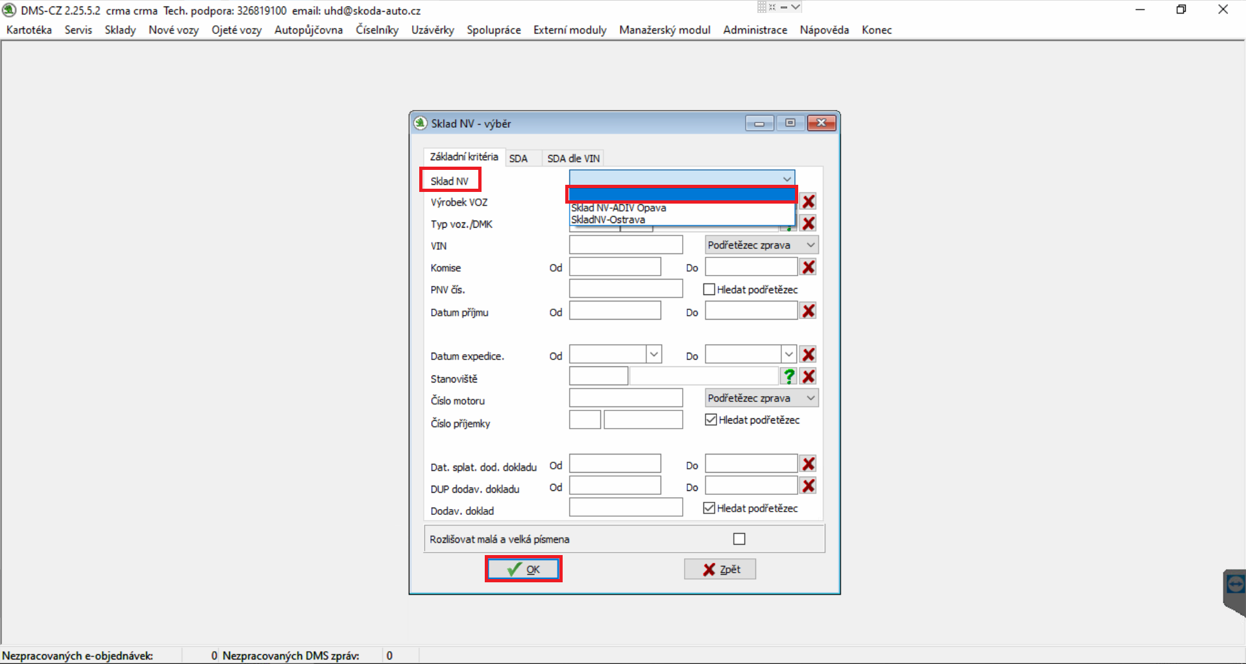Image resolution: width=1246 pixels, height=664 pixels.
Task: Click the red X beside Výrobek VOZ
Action: coord(808,202)
